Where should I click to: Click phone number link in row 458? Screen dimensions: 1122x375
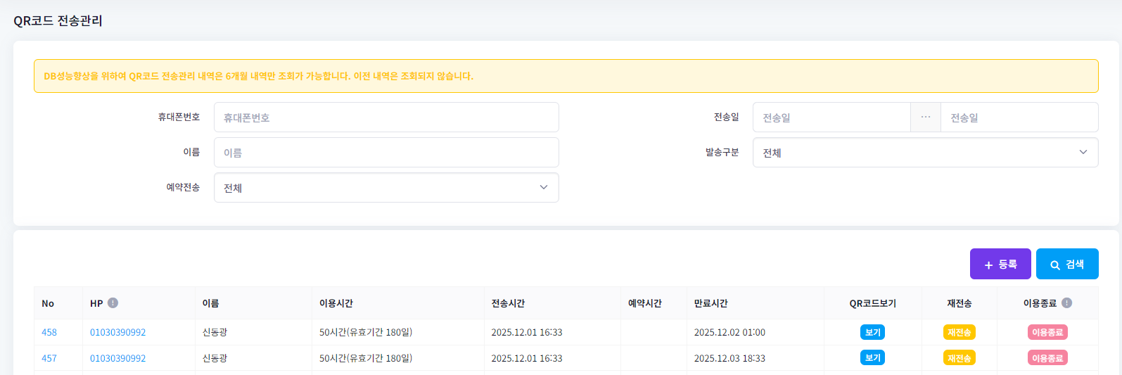[x=117, y=332]
